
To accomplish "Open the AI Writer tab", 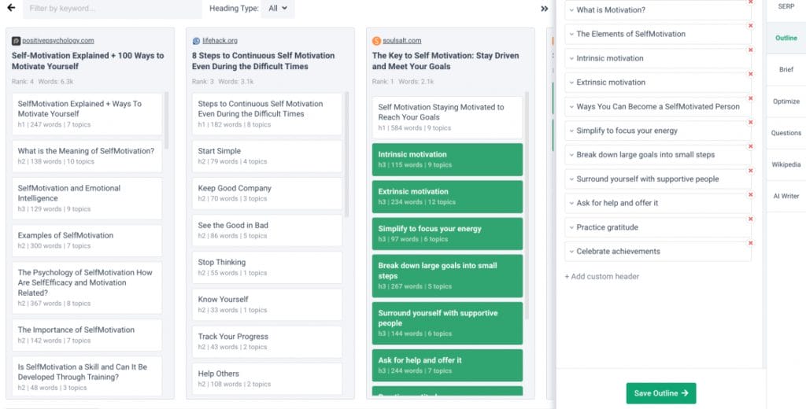I will coord(786,196).
